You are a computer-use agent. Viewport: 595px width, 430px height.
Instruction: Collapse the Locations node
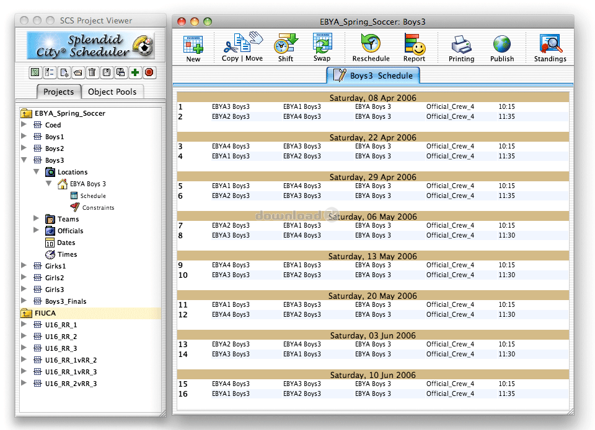pos(36,171)
